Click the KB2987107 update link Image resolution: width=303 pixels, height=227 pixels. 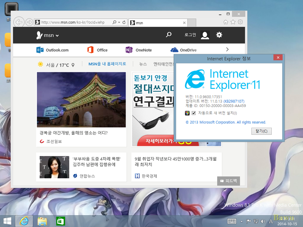[x=234, y=101]
